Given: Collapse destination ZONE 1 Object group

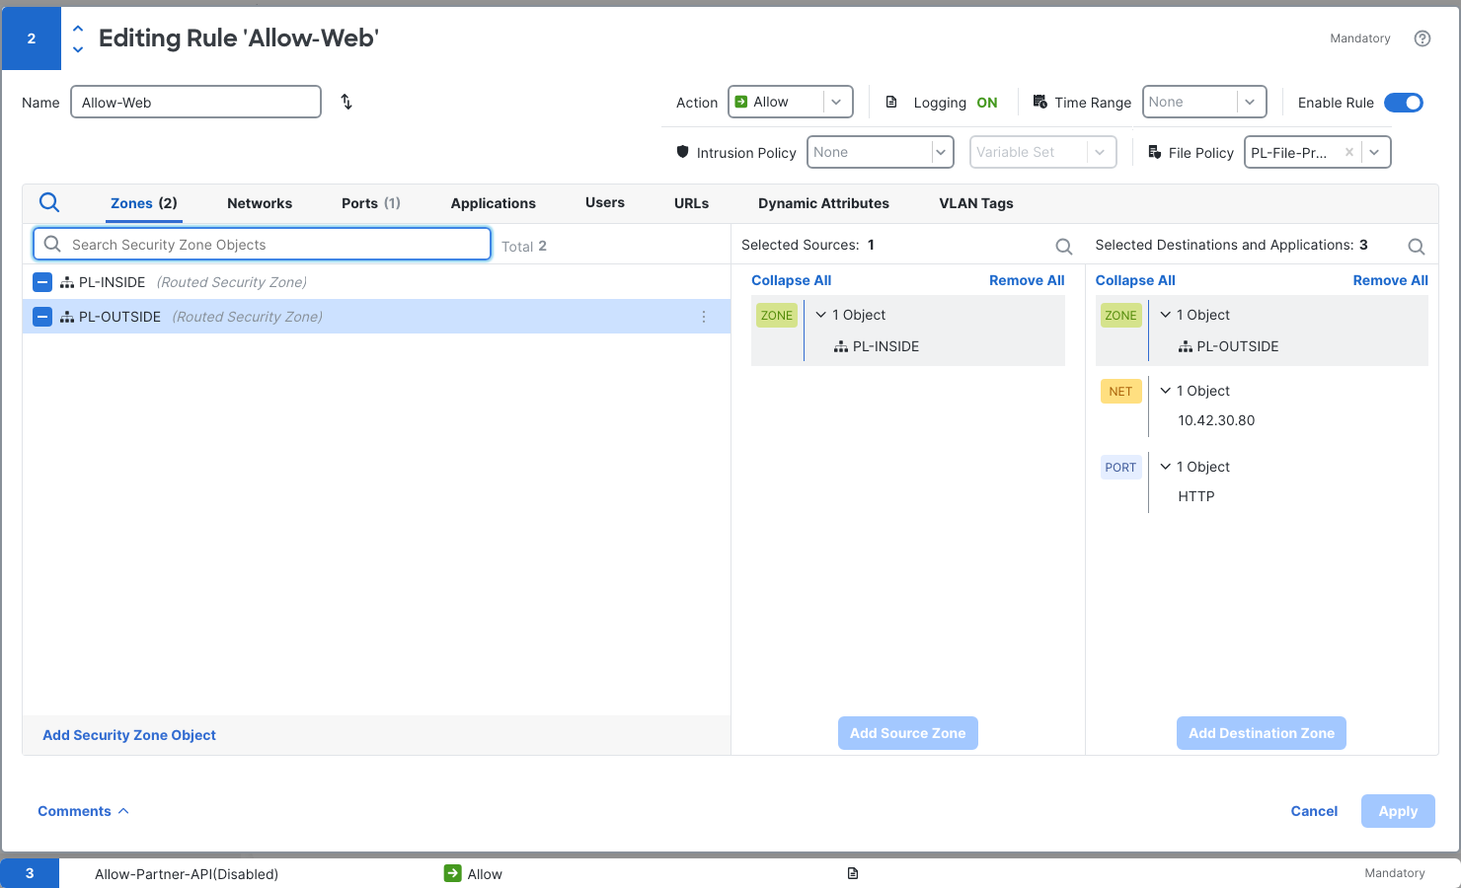Looking at the screenshot, I should pyautogui.click(x=1165, y=315).
